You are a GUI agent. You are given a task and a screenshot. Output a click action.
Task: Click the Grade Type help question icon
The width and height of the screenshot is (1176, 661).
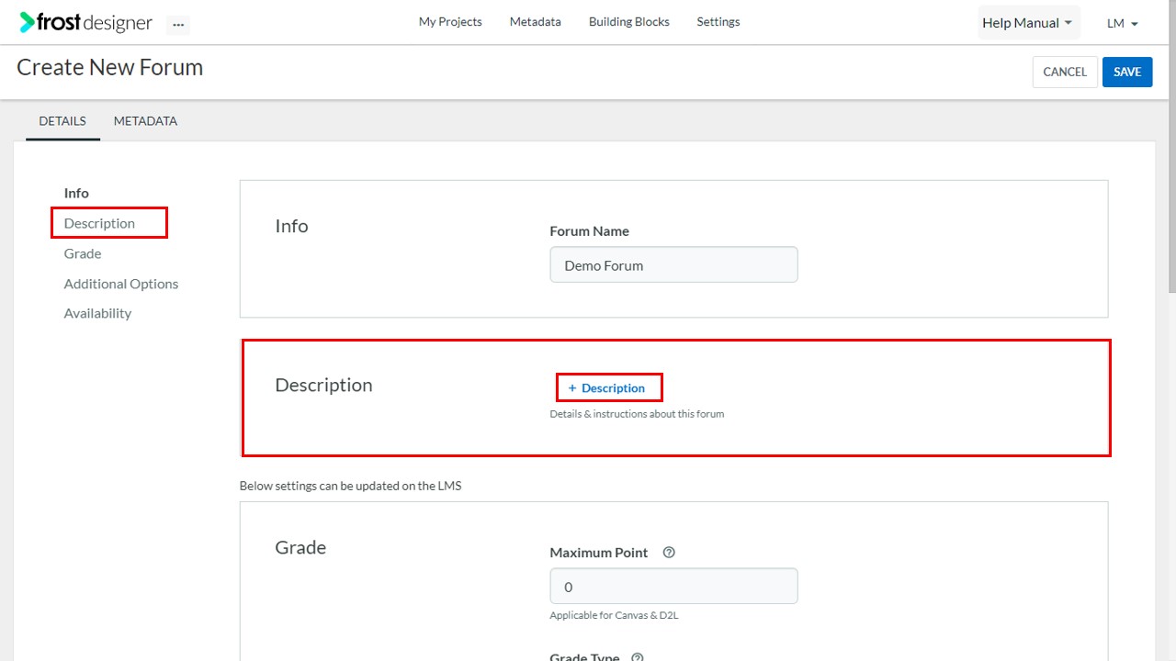(x=638, y=657)
